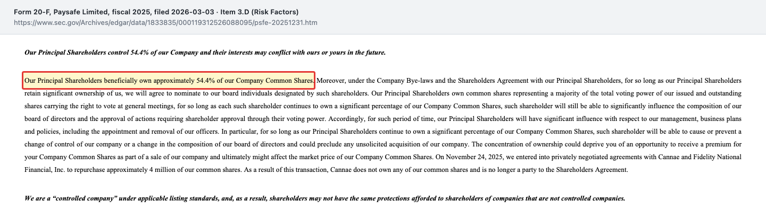Screen dimensions: 766x217
Task: Click the date "November 24, 2025"
Action: (474, 157)
